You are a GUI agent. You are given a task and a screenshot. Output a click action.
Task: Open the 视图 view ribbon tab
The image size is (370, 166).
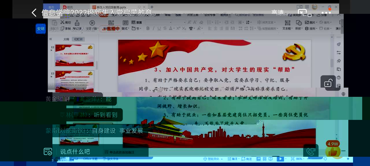click(178, 15)
